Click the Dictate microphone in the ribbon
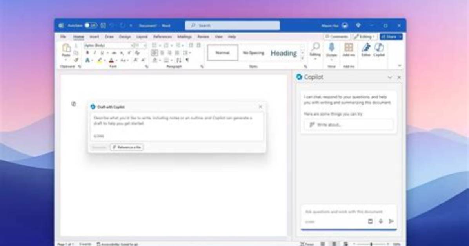Viewport: 469px width, 246px height. 331,47
